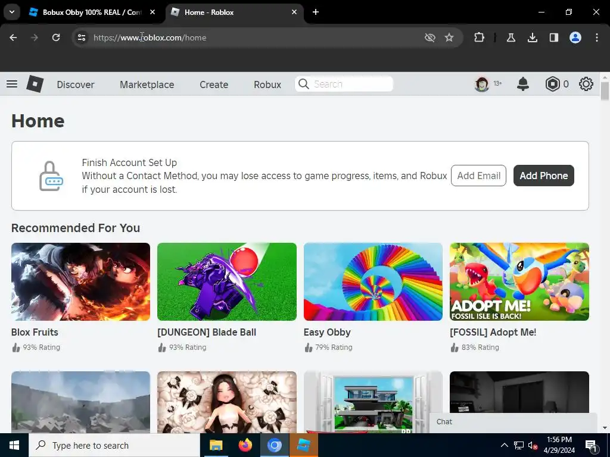Click the Roblox logo icon
Screen dimensions: 610x457
pos(35,84)
